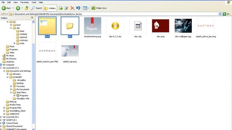Expand the Favorites tree node
This screenshot has height=130, width=232.
tap(11, 86)
